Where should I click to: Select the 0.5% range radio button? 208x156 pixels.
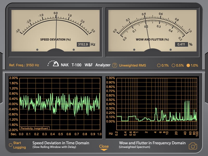point(173,66)
